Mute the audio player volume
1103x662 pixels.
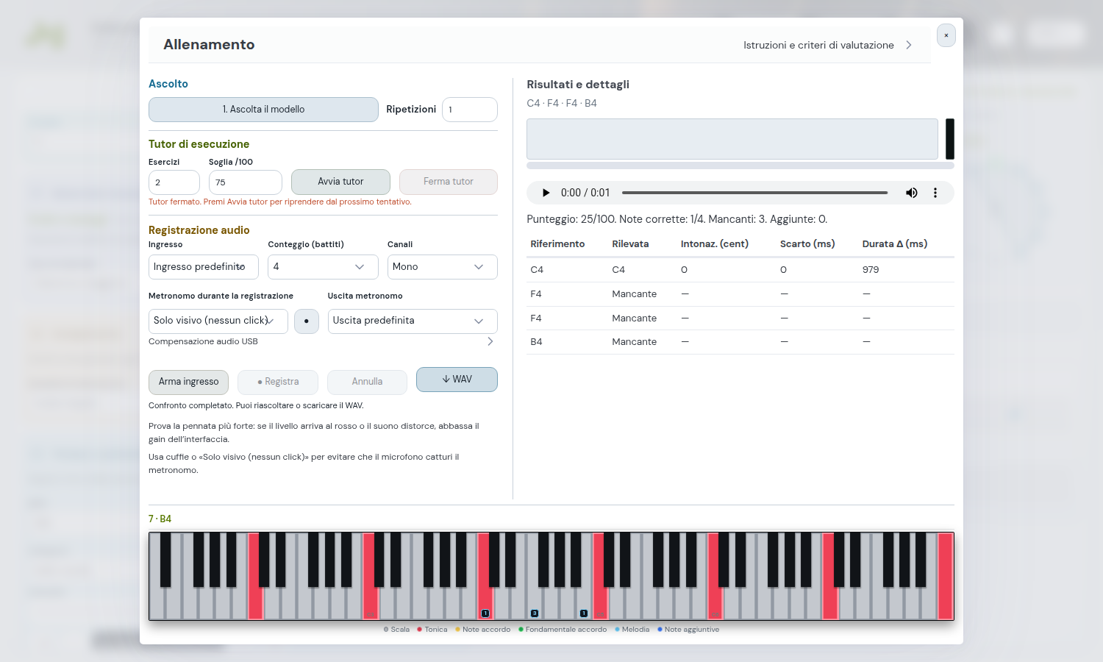(912, 193)
